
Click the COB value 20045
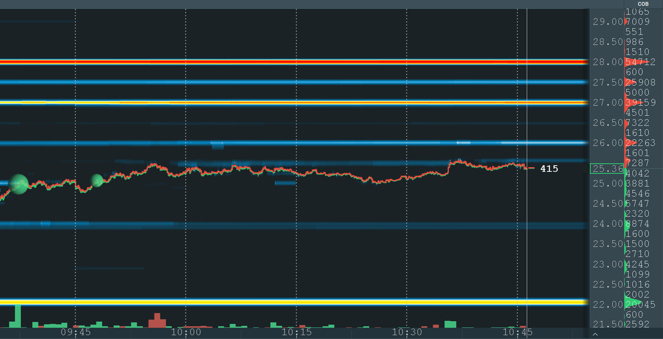[640, 305]
